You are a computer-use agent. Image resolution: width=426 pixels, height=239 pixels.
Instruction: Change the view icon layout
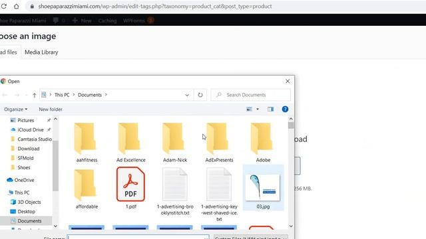coord(249,109)
